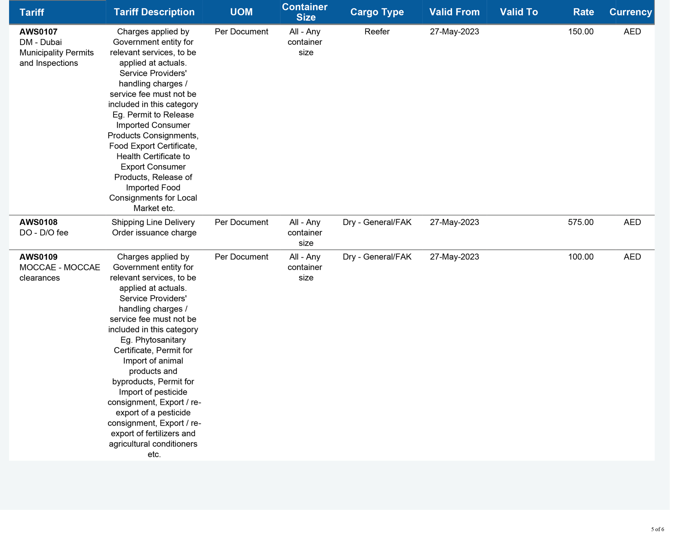This screenshot has height=534, width=675.
Task: Click the 150.00 rate value
Action: point(580,32)
